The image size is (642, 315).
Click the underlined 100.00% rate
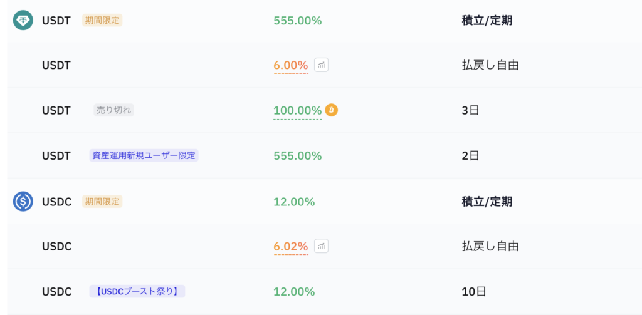click(x=297, y=111)
